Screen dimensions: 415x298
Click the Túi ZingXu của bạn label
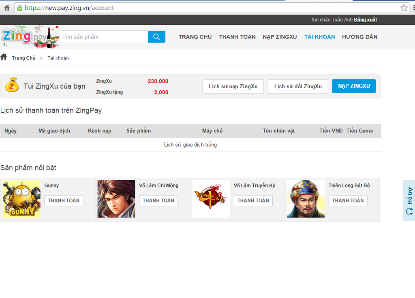click(55, 86)
